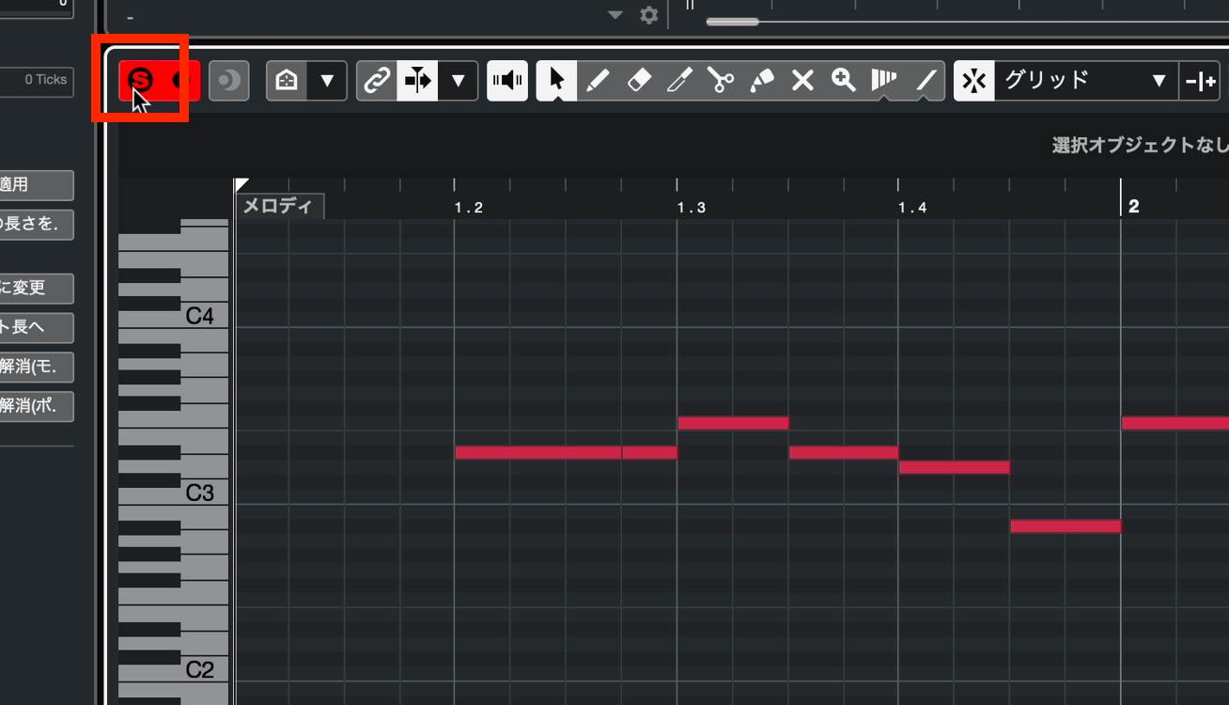Click the button ending in の長さを.
1229x705 pixels.
click(36, 225)
